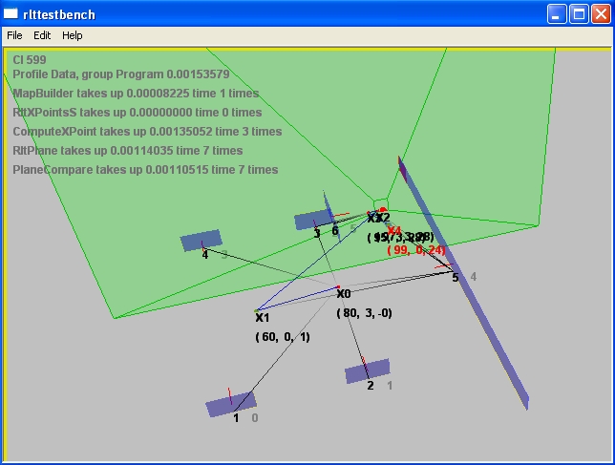Click the rlttestbench title bar application icon
The height and width of the screenshot is (465, 615).
11,13
